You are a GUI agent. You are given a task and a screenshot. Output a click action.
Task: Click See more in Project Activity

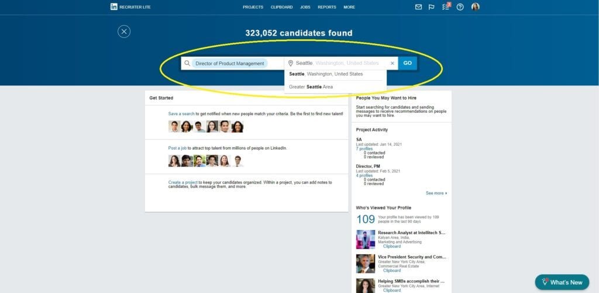[x=436, y=194]
